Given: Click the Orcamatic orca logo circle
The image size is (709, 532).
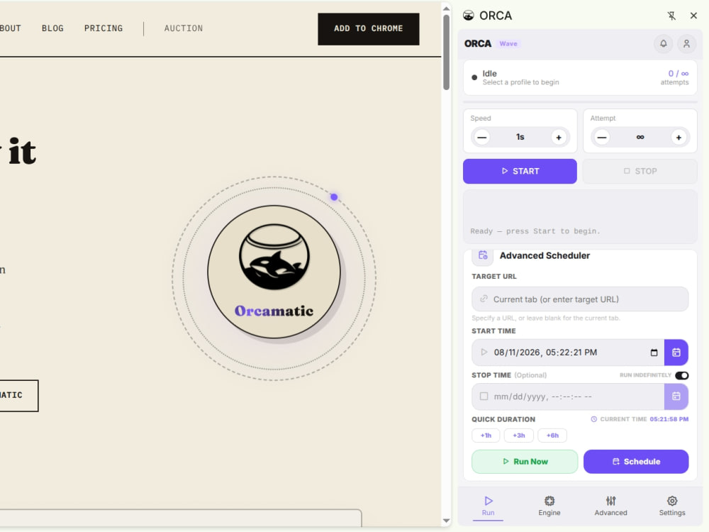Looking at the screenshot, I should click(274, 272).
